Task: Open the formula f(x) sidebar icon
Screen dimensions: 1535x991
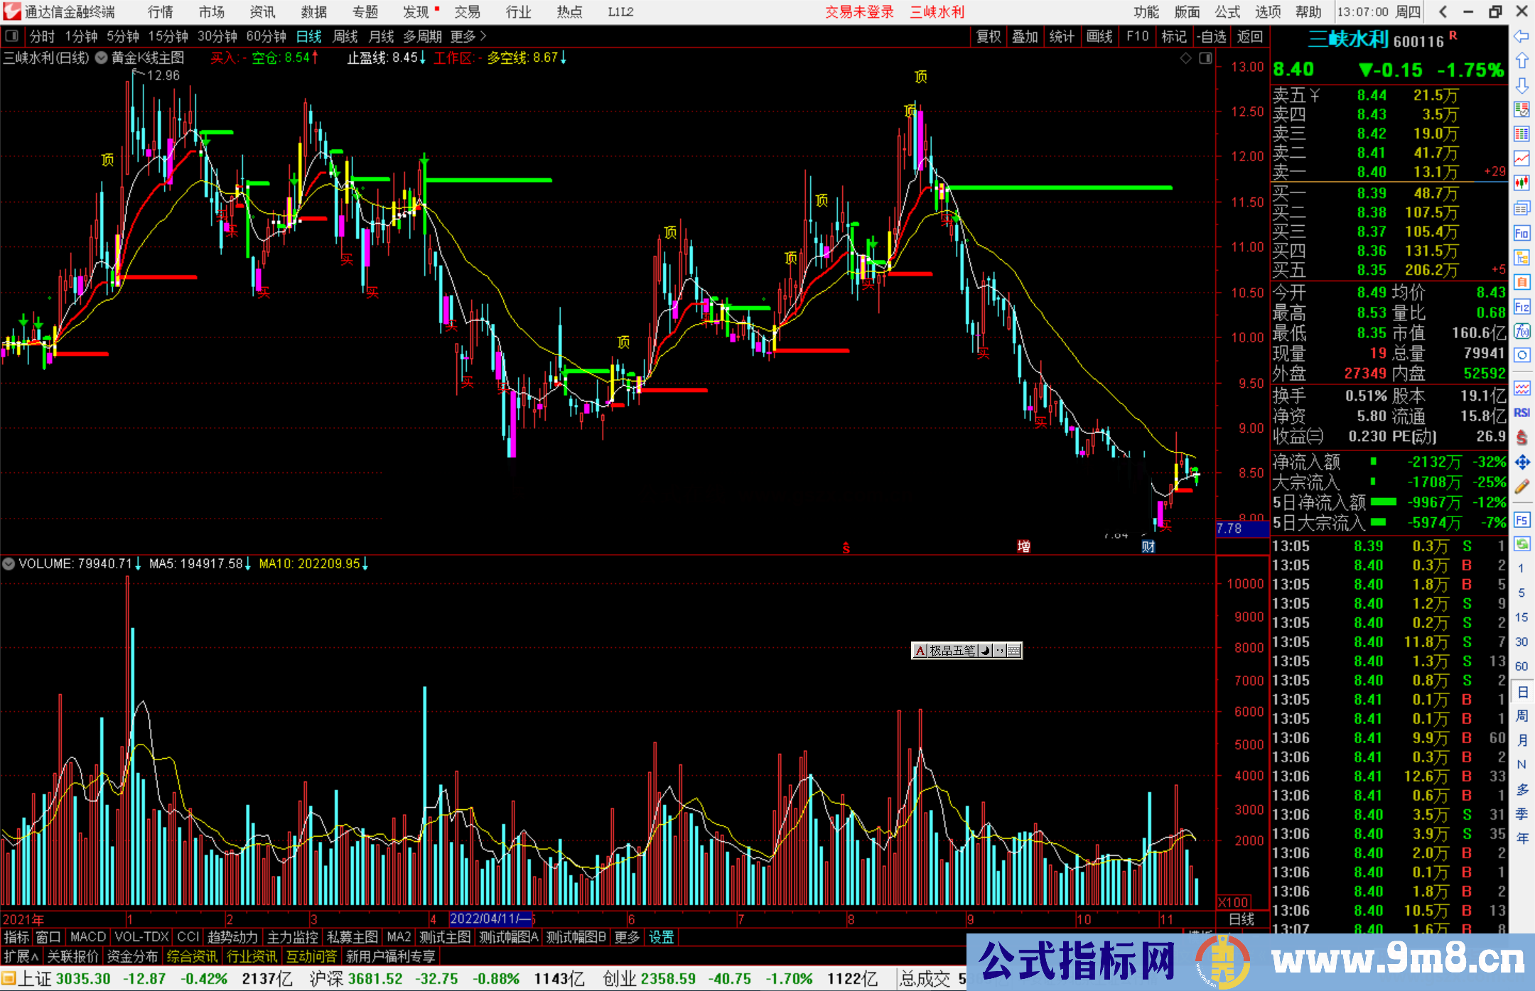Action: coord(1521,332)
